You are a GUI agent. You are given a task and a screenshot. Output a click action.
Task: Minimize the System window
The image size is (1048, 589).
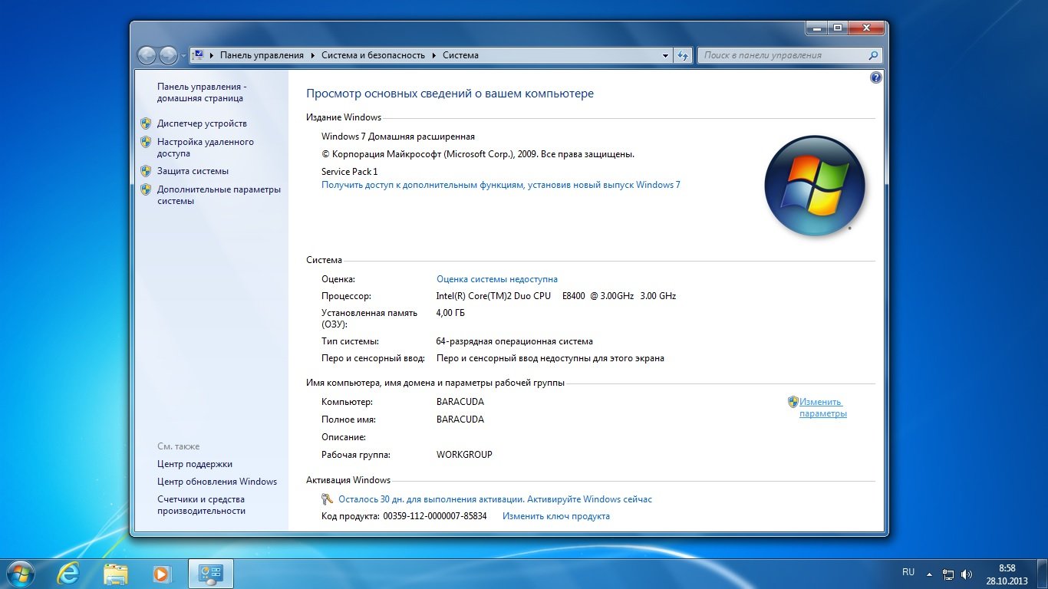pyautogui.click(x=816, y=28)
